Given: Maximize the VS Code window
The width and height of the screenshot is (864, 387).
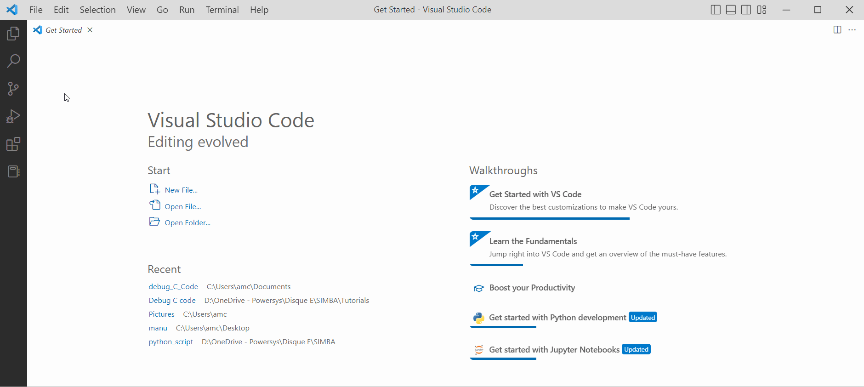Looking at the screenshot, I should 818,10.
